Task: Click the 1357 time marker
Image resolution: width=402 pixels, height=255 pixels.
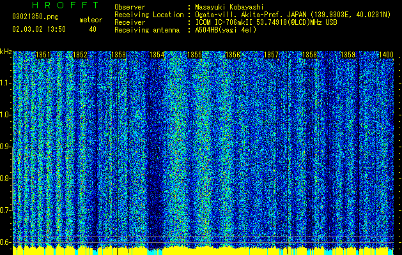Action: pos(271,55)
